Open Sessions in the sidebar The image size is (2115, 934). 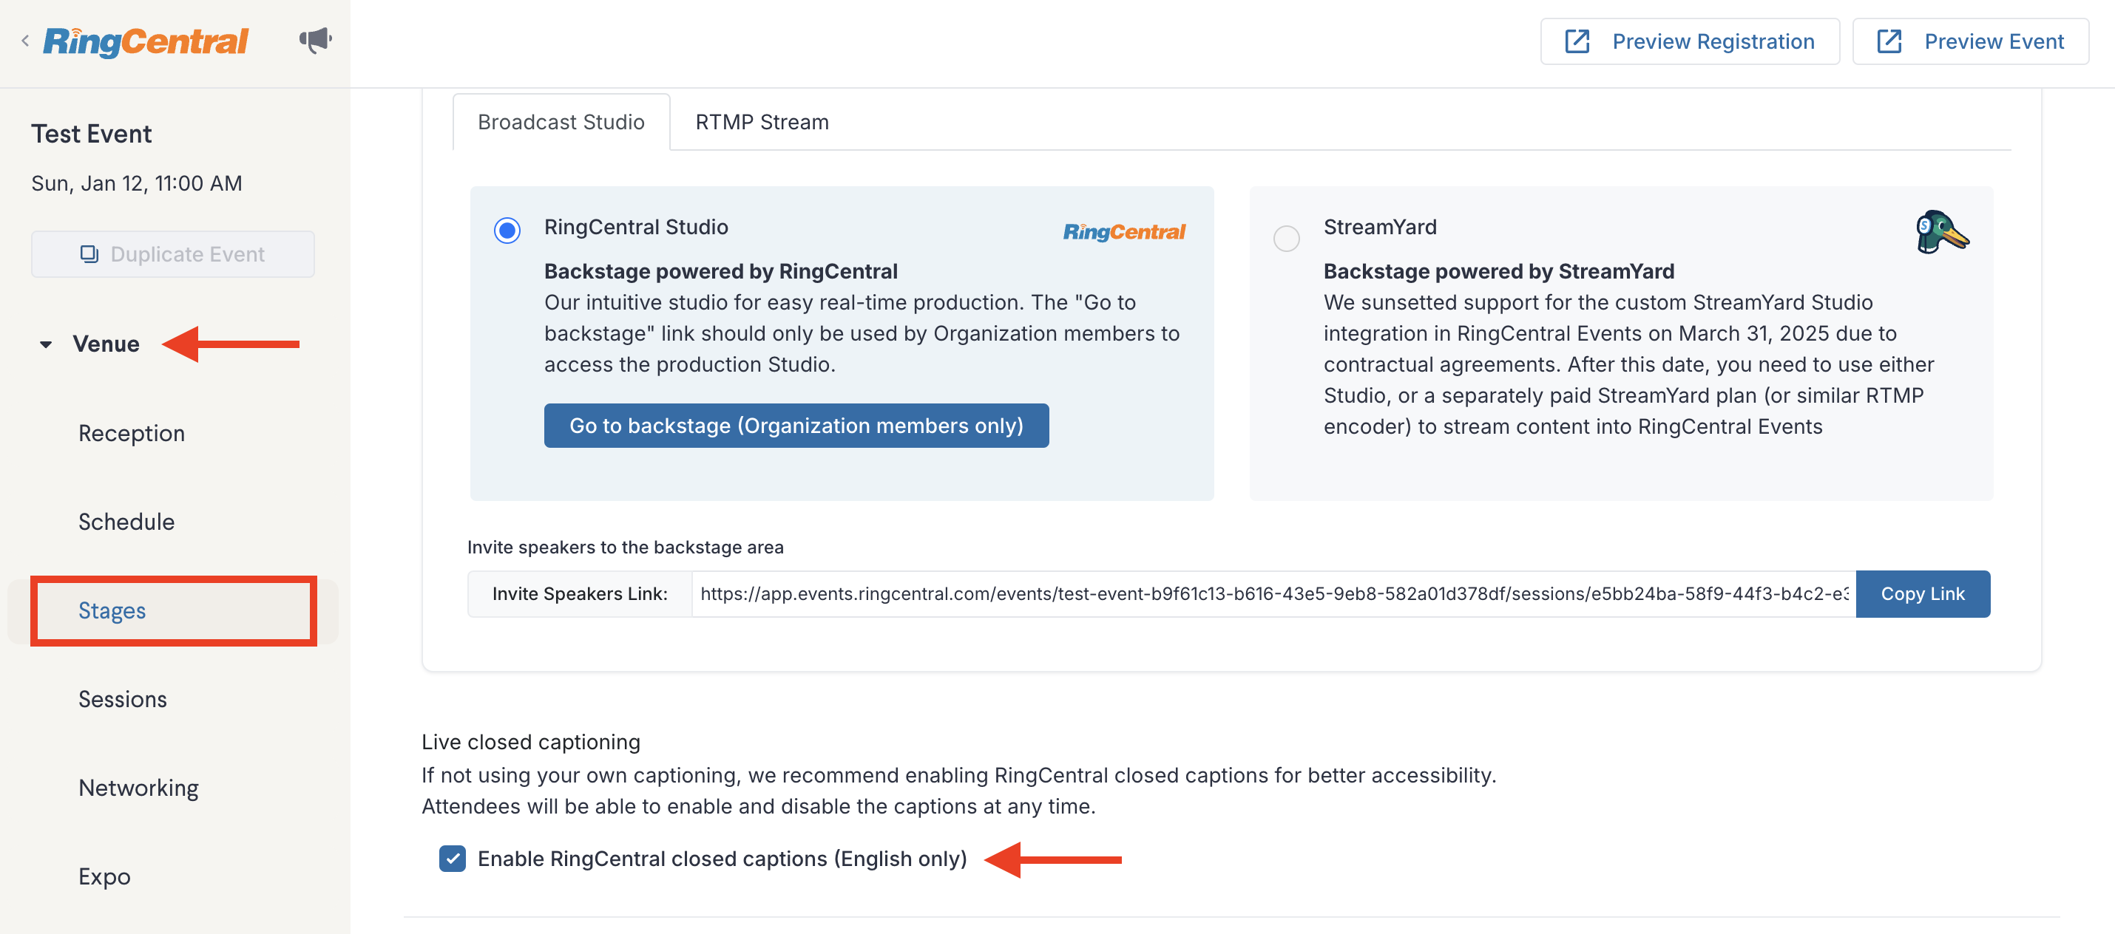click(x=122, y=698)
